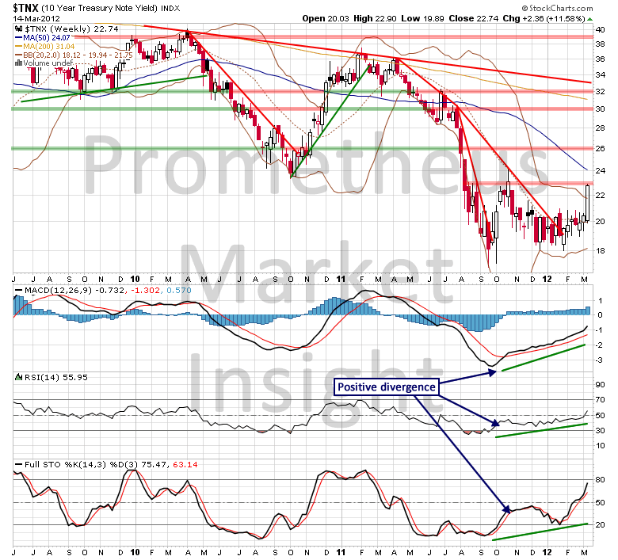
Task: Click the $TNX ticker symbol in the title
Action: coord(26,7)
